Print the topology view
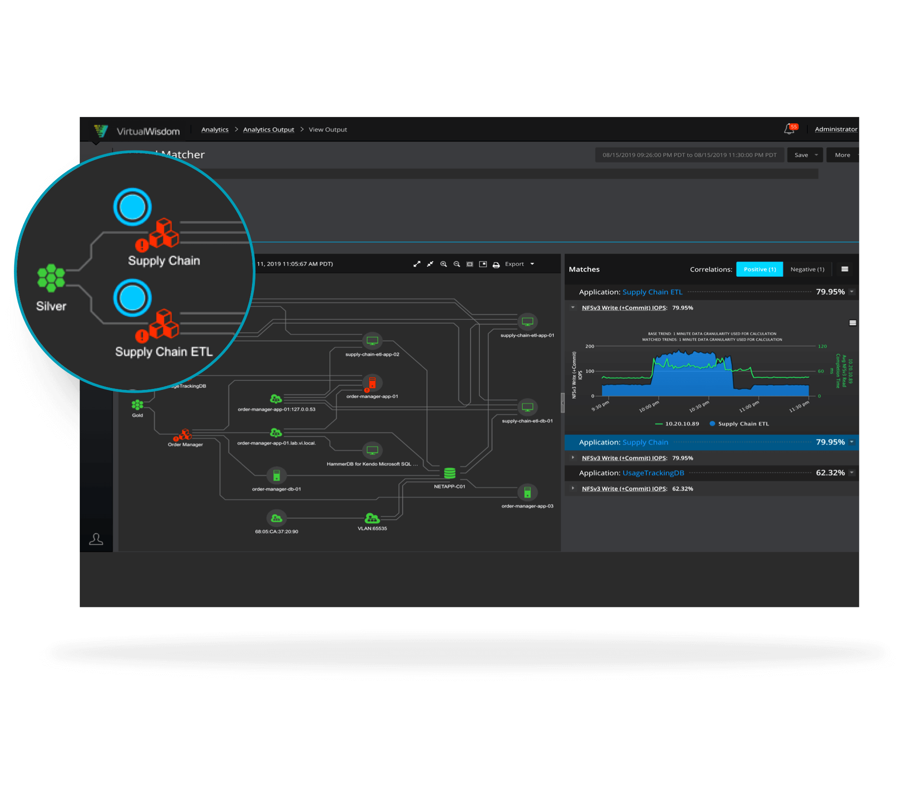Image resolution: width=903 pixels, height=785 pixels. pyautogui.click(x=496, y=264)
